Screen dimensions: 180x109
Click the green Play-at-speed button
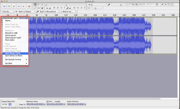click(x=89, y=8)
